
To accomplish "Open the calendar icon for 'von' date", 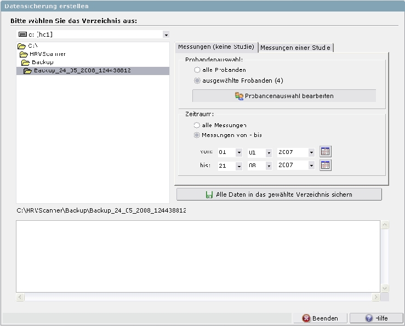I will click(x=326, y=152).
